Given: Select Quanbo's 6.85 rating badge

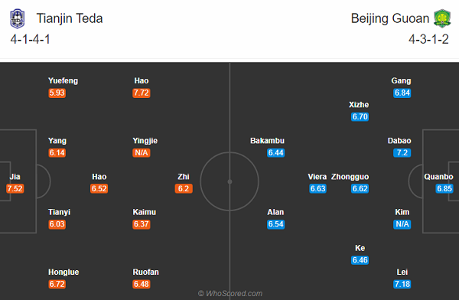Looking at the screenshot, I should (x=444, y=188).
